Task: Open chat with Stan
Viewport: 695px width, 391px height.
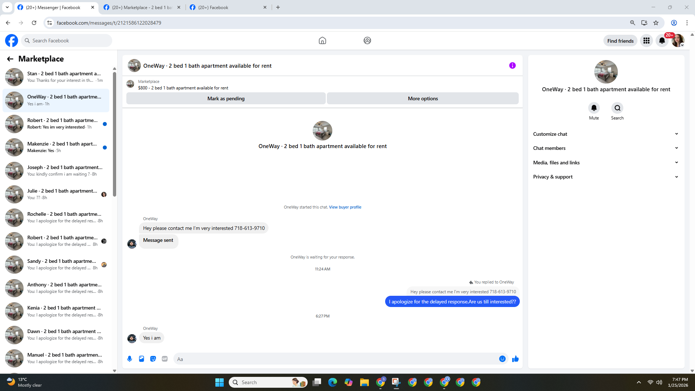Action: 56,77
